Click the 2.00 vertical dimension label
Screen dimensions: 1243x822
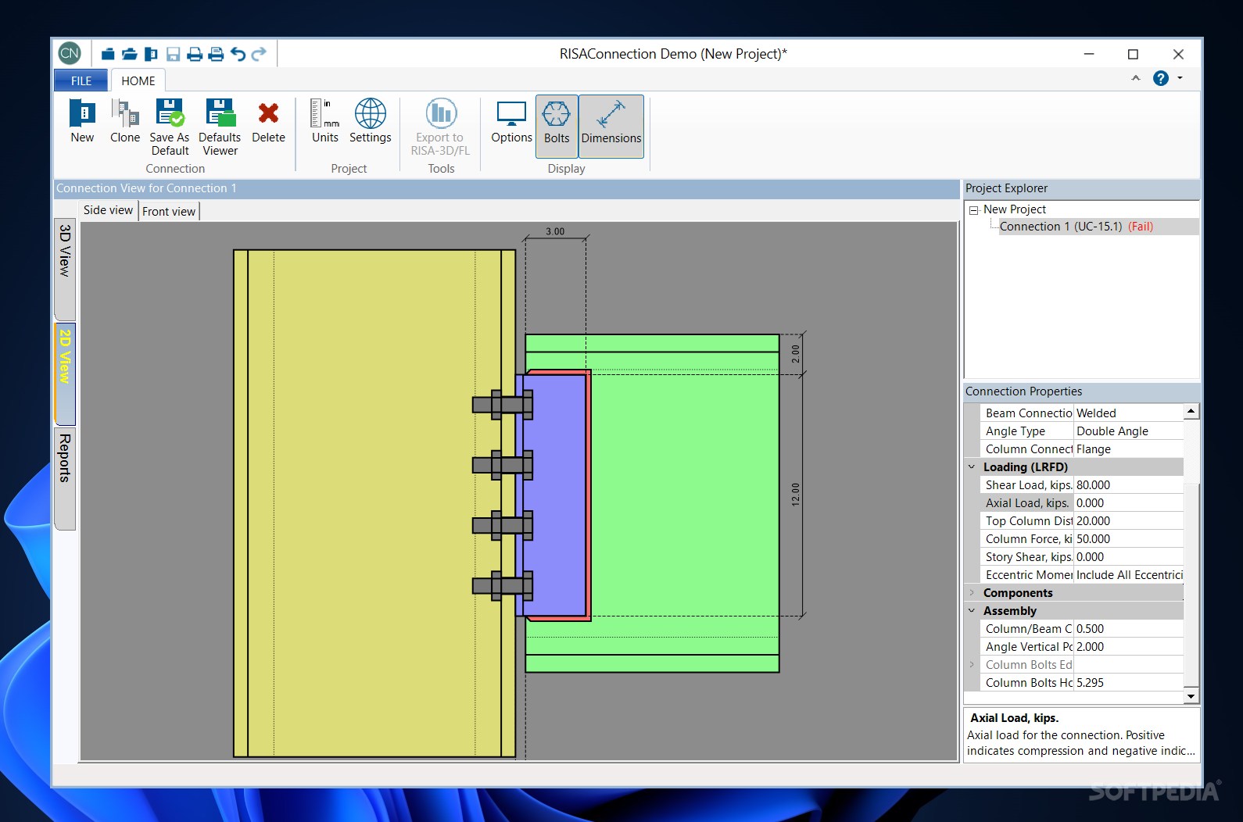(x=796, y=354)
